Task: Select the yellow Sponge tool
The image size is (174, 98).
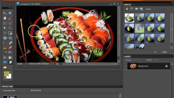Action: pyautogui.click(x=5, y=68)
